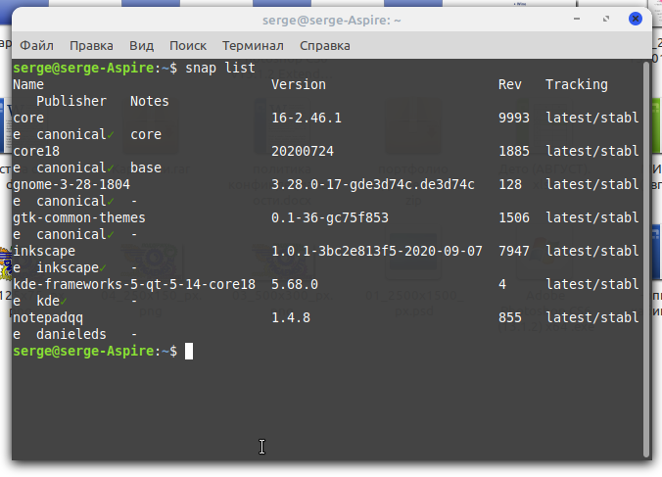Click version '16-2.46.1'
This screenshot has height=477, width=662.
click(x=307, y=118)
